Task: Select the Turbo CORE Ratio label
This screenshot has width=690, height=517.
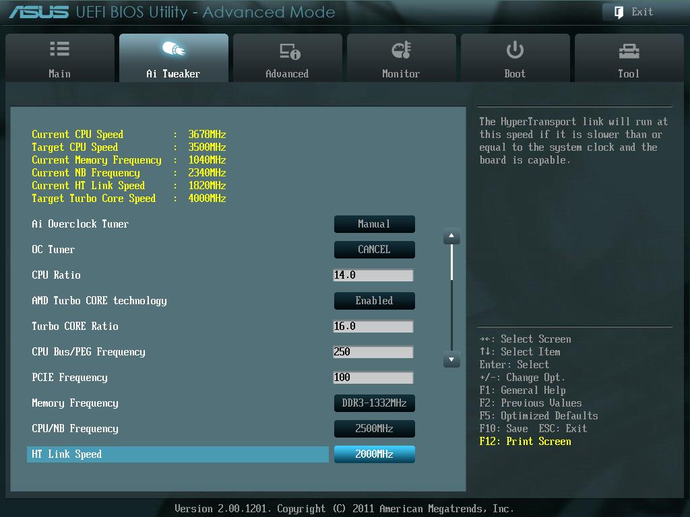Action: coord(75,326)
